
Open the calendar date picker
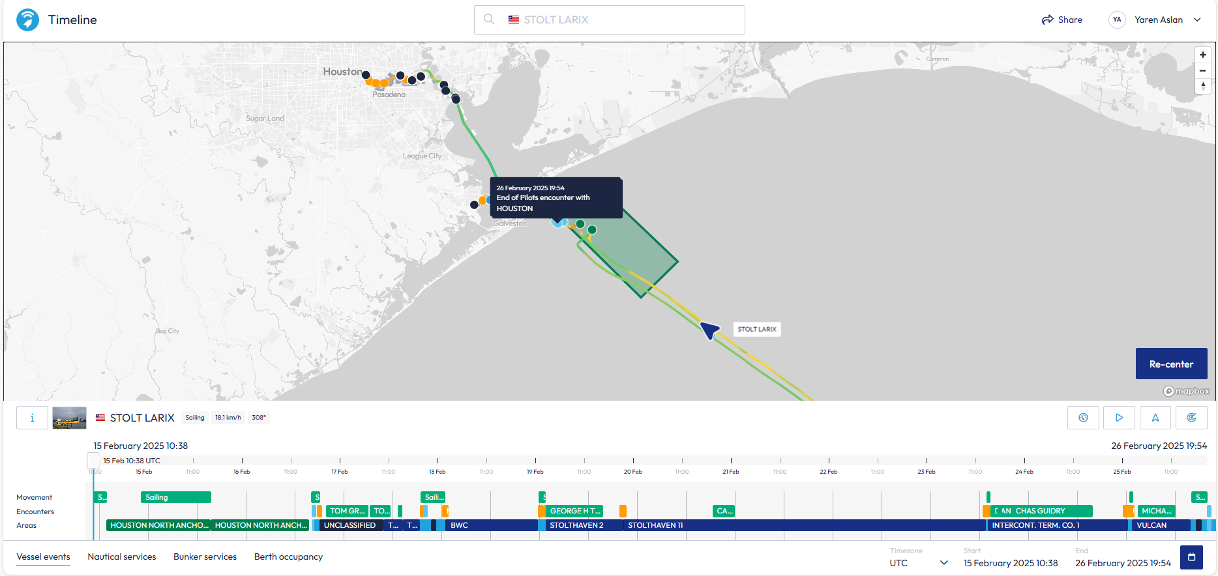coord(1191,557)
